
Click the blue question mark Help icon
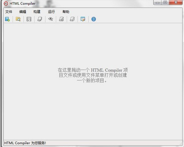[93, 19]
